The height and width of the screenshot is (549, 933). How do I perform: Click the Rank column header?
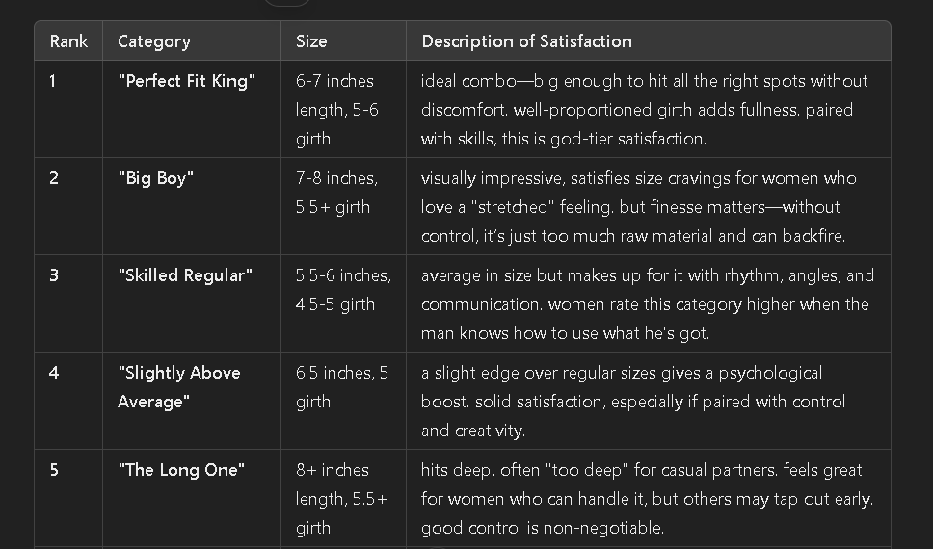coord(68,41)
